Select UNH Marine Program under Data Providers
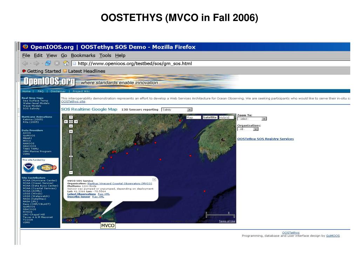 tap(37, 151)
